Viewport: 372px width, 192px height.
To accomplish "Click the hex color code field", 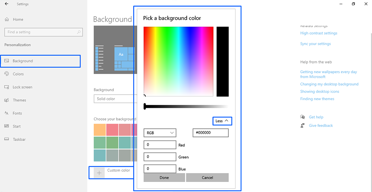I will 211,133.
